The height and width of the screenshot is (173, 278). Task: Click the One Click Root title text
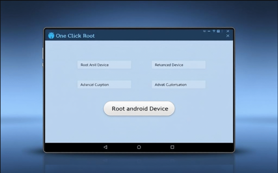(x=75, y=36)
